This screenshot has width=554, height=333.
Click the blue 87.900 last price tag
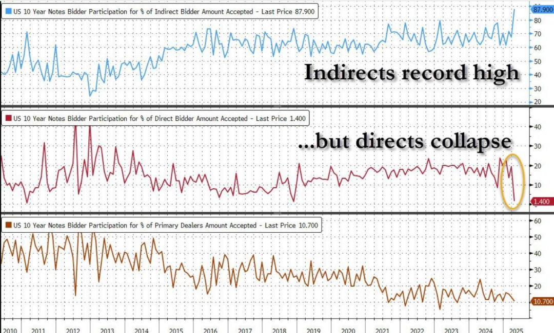(x=542, y=9)
